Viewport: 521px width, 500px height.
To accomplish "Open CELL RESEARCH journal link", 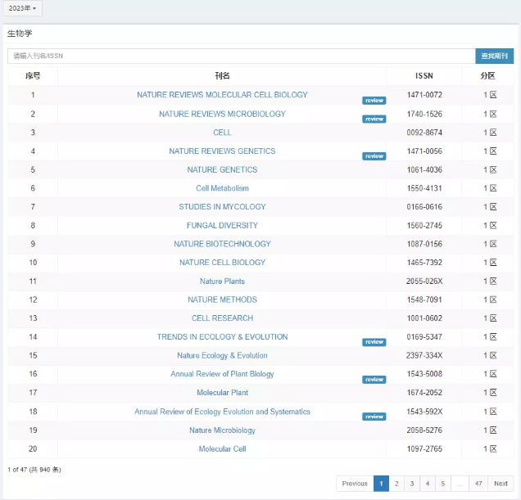I will click(222, 318).
